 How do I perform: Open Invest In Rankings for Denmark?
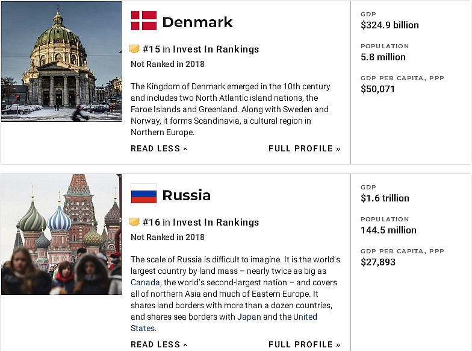[216, 49]
